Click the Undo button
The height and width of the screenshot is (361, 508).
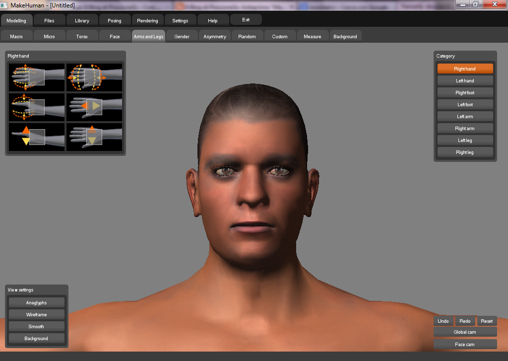coord(444,321)
